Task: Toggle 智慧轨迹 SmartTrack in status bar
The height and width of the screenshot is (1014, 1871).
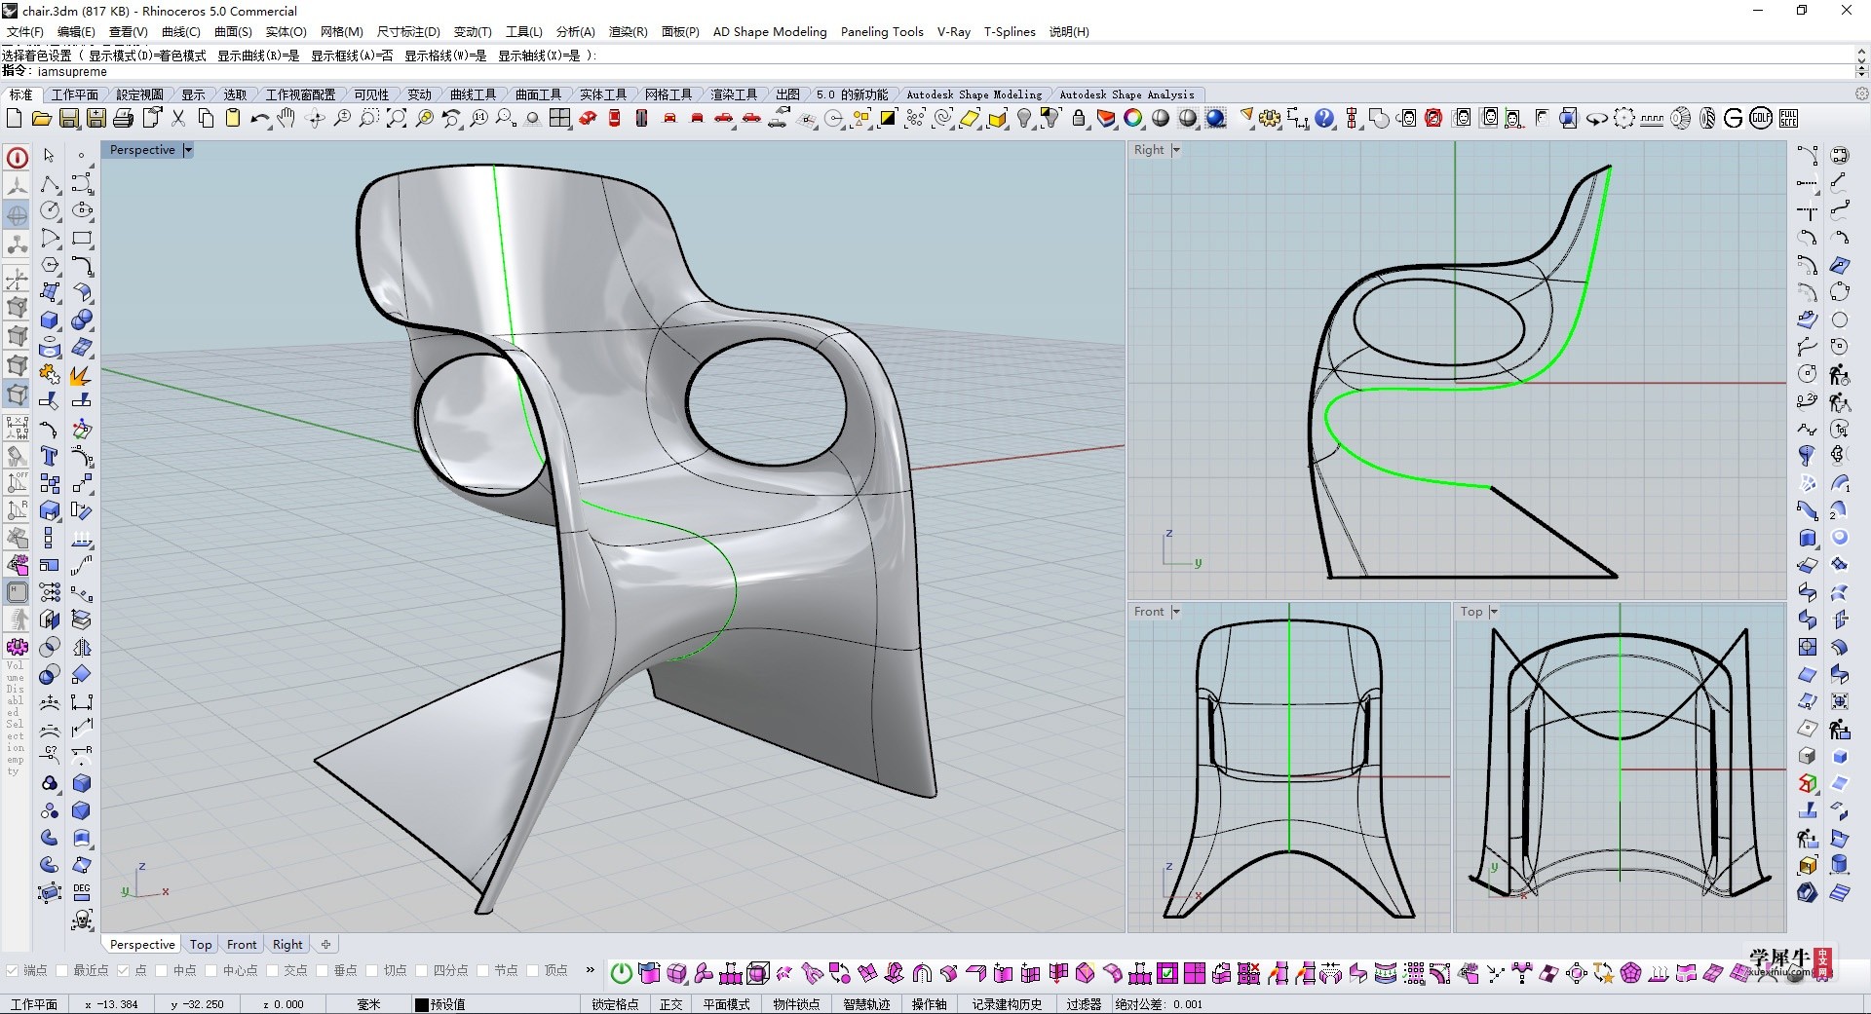Action: pos(866,1004)
